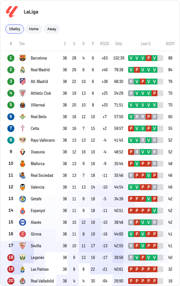Image resolution: width=180 pixels, height=286 pixels.
Task: Click the LaLiga league title
Action: [x=31, y=12]
